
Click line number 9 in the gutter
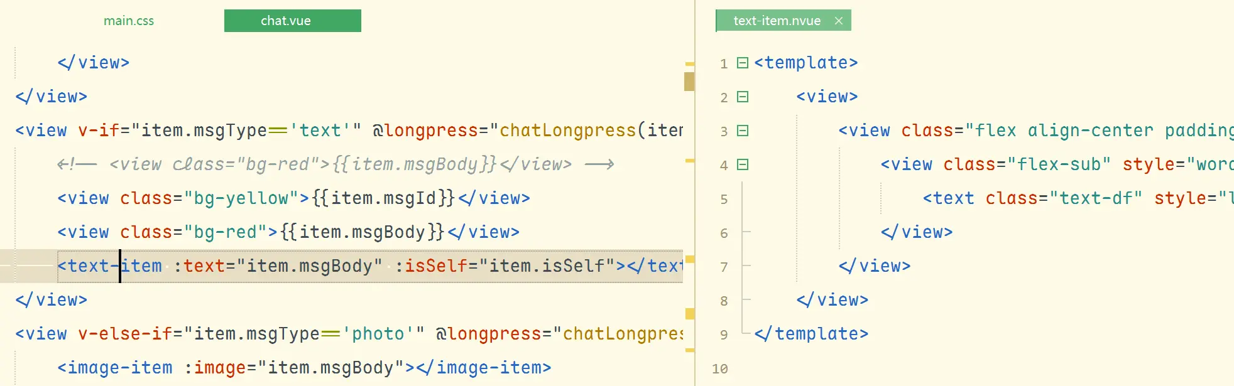click(724, 335)
